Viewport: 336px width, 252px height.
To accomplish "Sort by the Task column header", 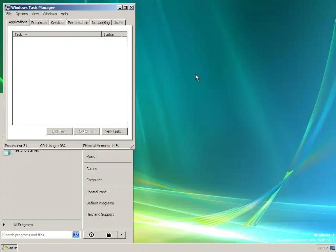I will click(57, 34).
